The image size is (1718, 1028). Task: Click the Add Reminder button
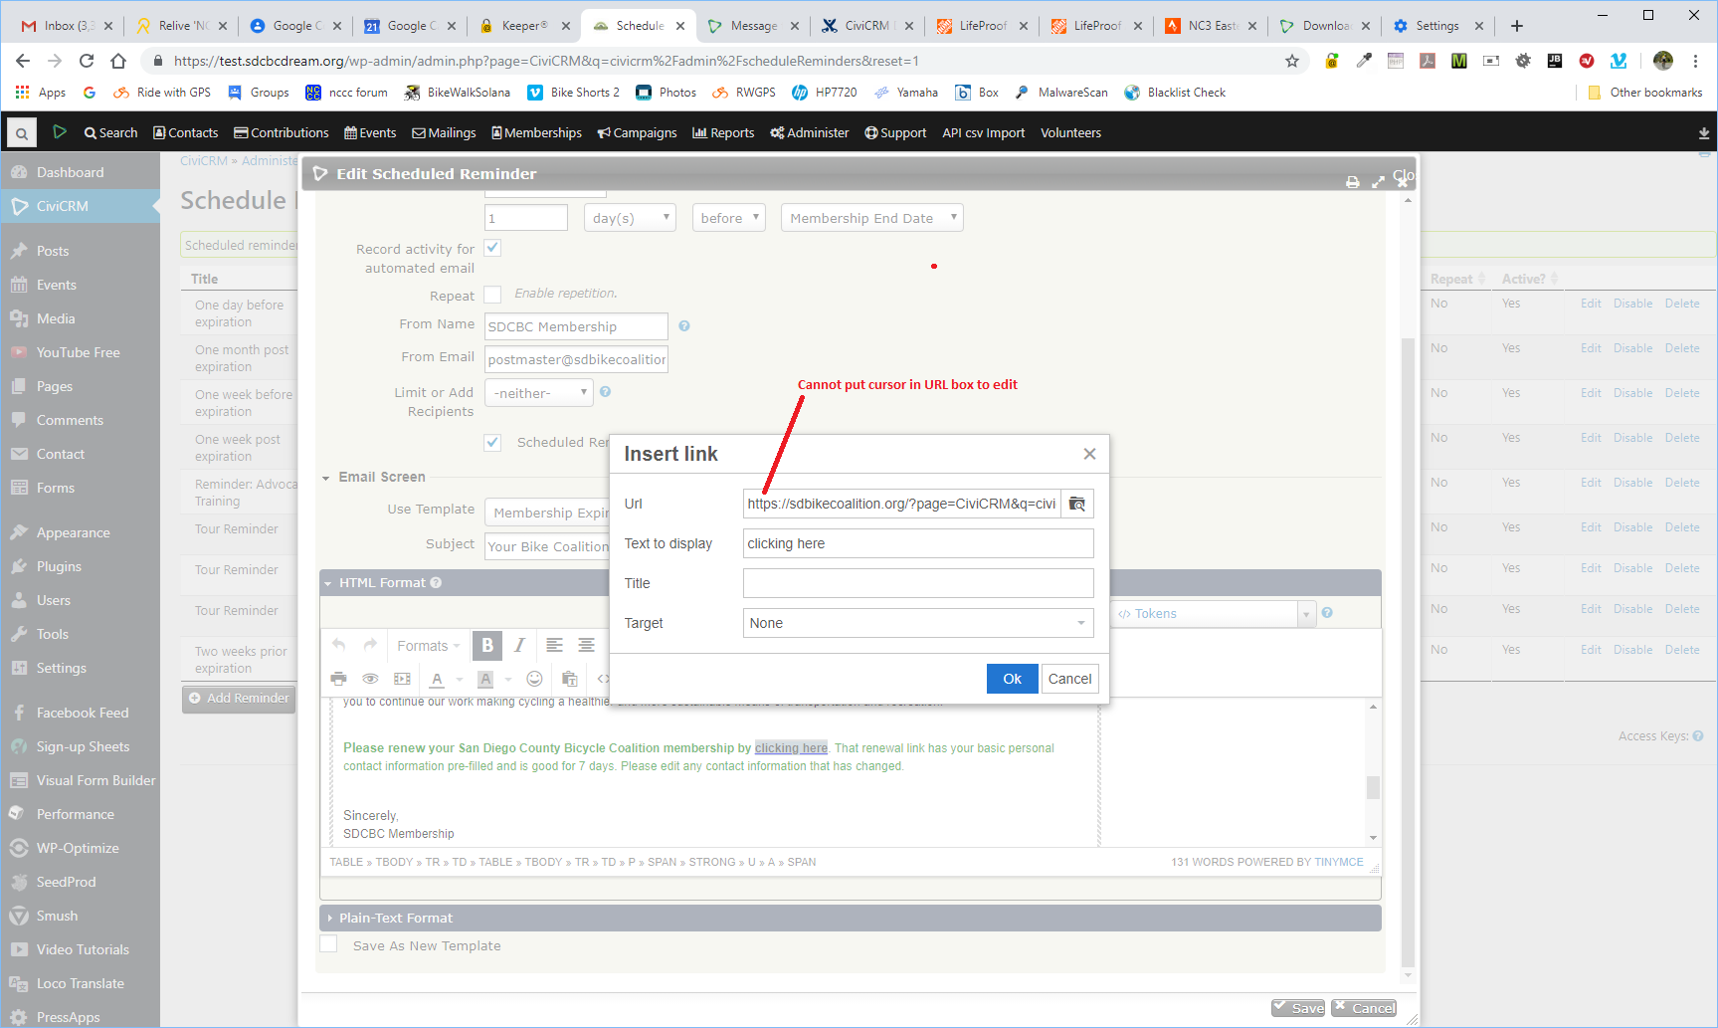[239, 699]
